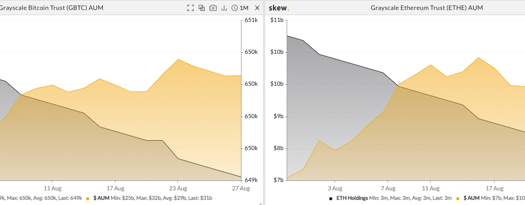
Task: Click the skew logo
Action: click(x=279, y=8)
